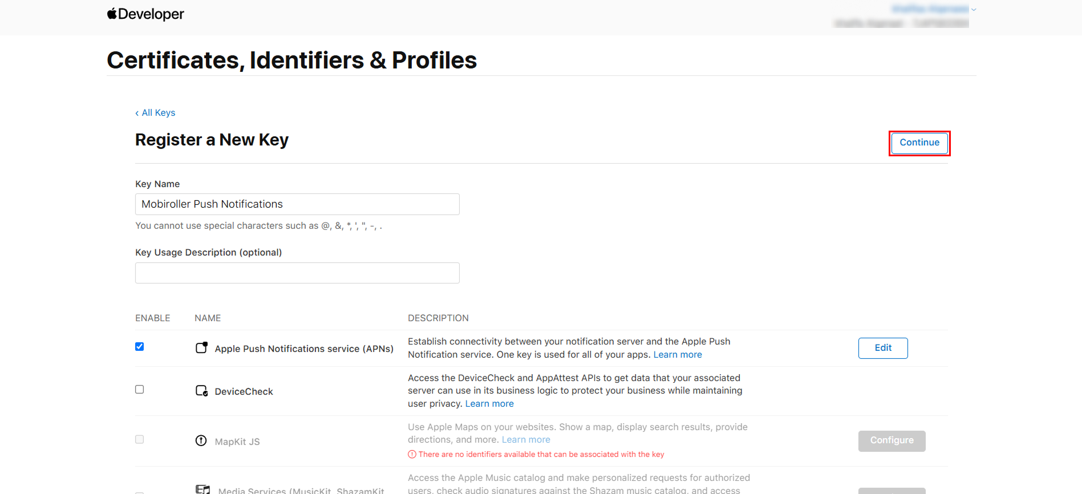Click the APNs service icon

[201, 348]
